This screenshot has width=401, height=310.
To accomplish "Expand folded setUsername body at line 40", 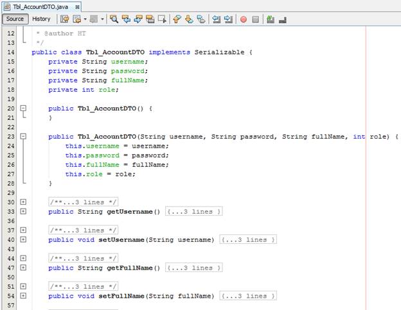I will click(23, 239).
